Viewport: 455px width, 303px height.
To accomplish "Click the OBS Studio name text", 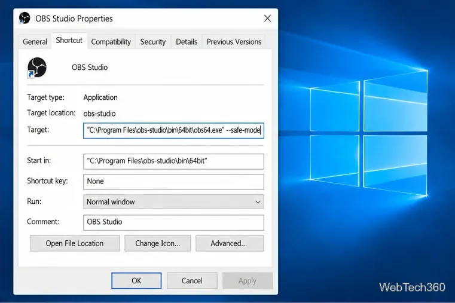I will click(90, 68).
